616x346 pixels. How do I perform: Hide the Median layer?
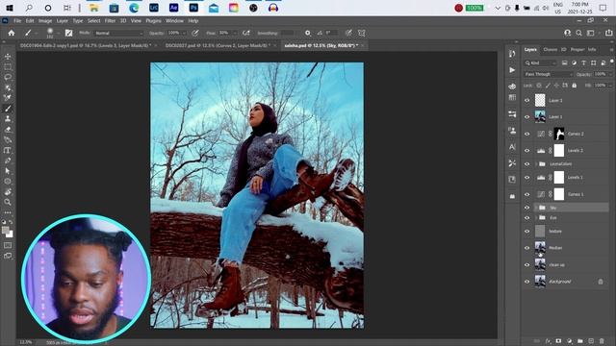point(527,248)
